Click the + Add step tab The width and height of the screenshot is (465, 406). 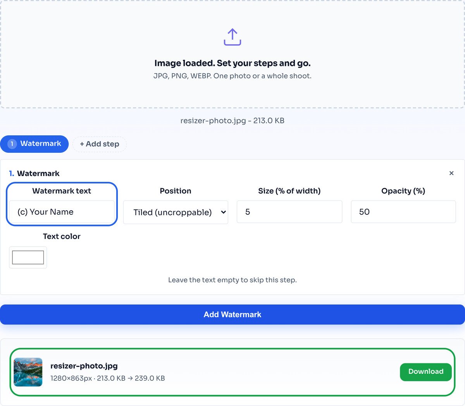tap(100, 144)
